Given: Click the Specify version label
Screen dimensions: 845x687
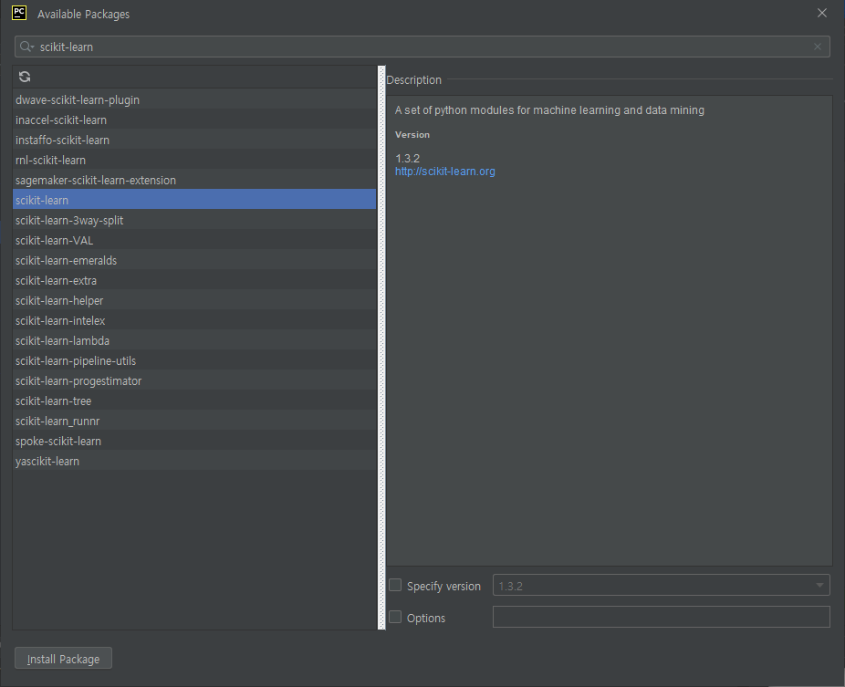Looking at the screenshot, I should tap(443, 587).
